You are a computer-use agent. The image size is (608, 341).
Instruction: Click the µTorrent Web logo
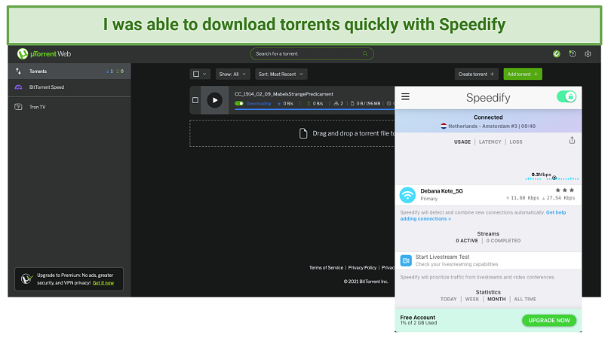point(44,53)
